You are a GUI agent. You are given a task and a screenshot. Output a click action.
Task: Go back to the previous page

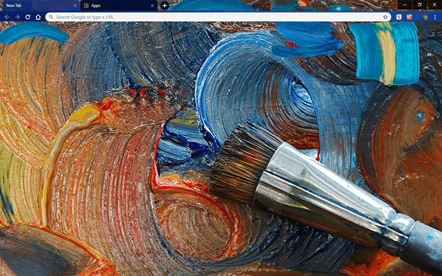(x=7, y=17)
